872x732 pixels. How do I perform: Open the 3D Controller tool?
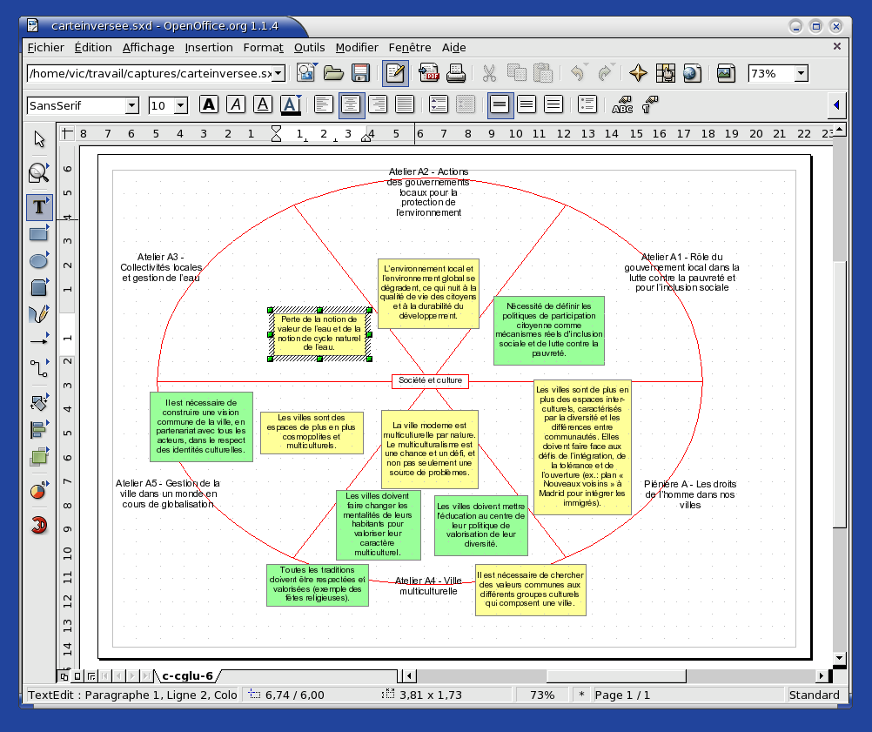[x=38, y=526]
